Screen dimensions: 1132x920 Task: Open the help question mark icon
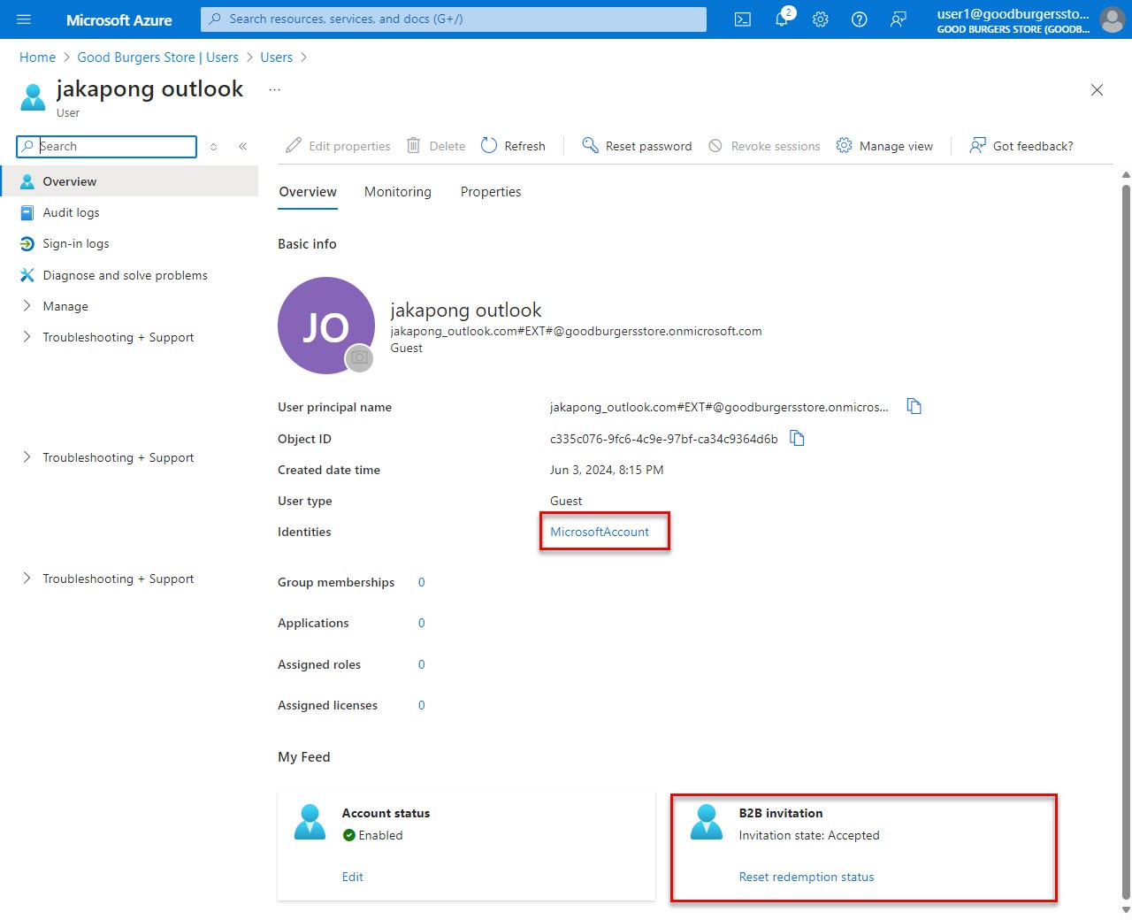859,19
